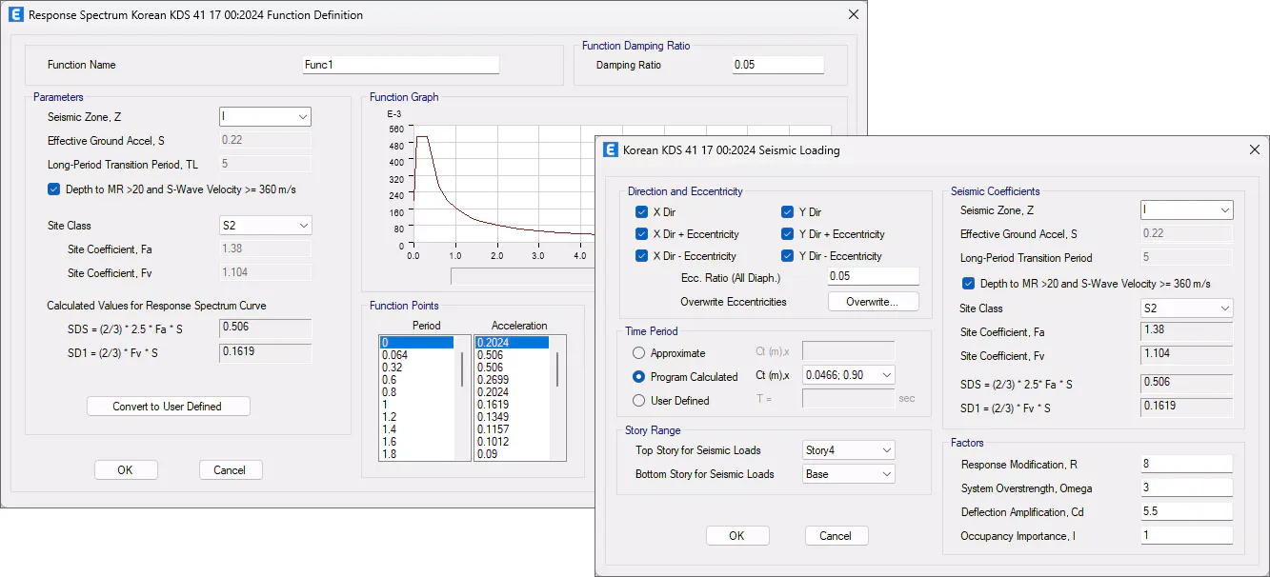Screen dimensions: 1270x577
Task: Toggle the X Dir checkbox
Action: point(642,212)
